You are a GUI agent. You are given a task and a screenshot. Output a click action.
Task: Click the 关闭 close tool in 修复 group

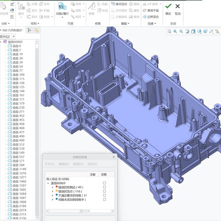click(103, 11)
